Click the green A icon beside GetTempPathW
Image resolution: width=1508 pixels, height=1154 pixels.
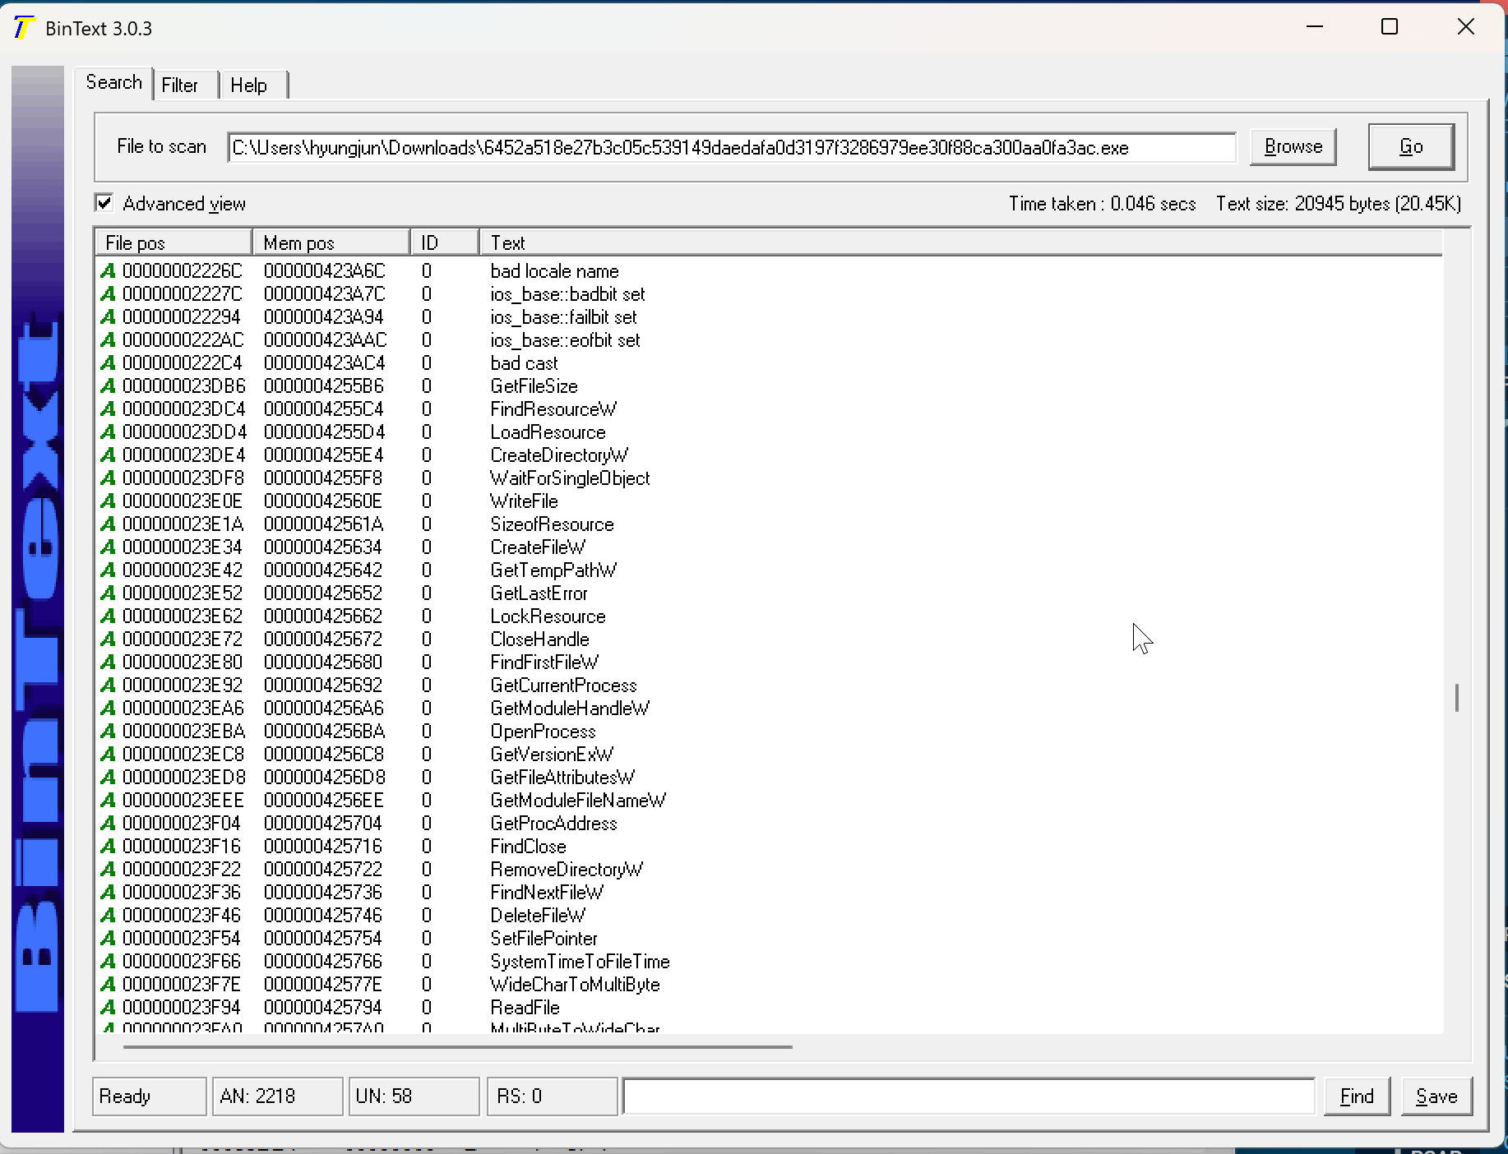click(108, 570)
